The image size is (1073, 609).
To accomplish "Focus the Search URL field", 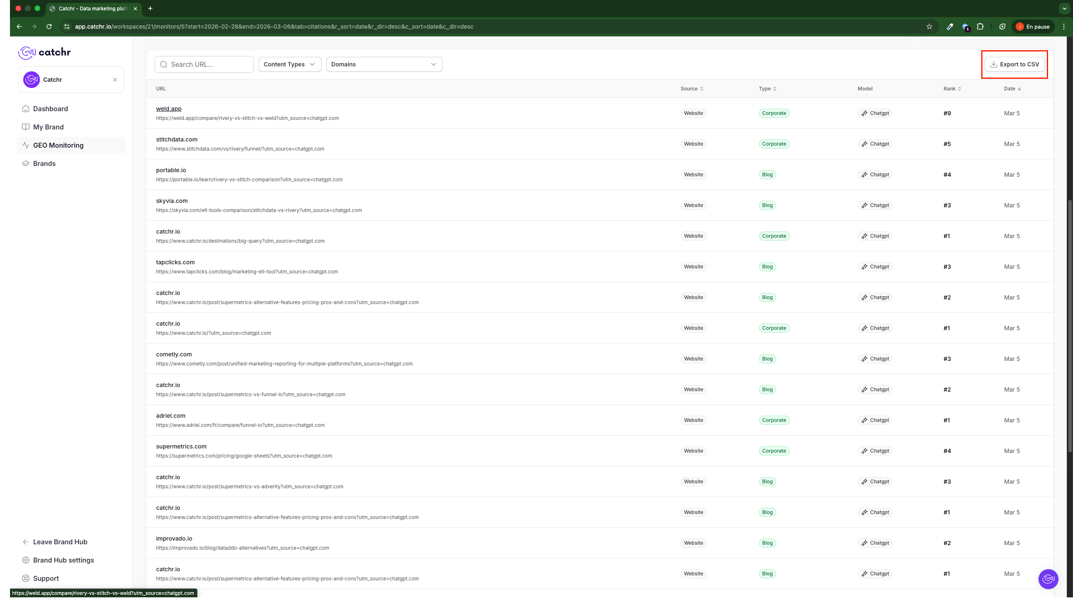I will (204, 64).
